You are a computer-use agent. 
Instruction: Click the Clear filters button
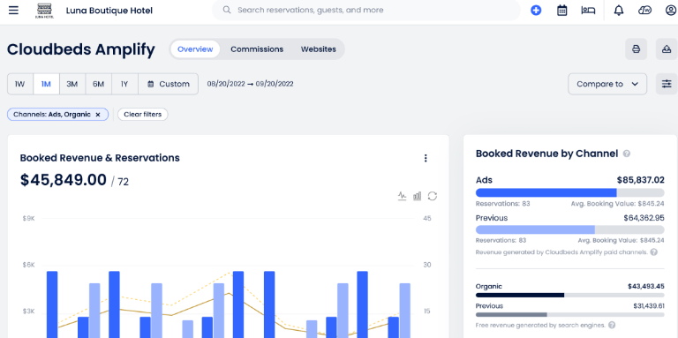point(143,115)
